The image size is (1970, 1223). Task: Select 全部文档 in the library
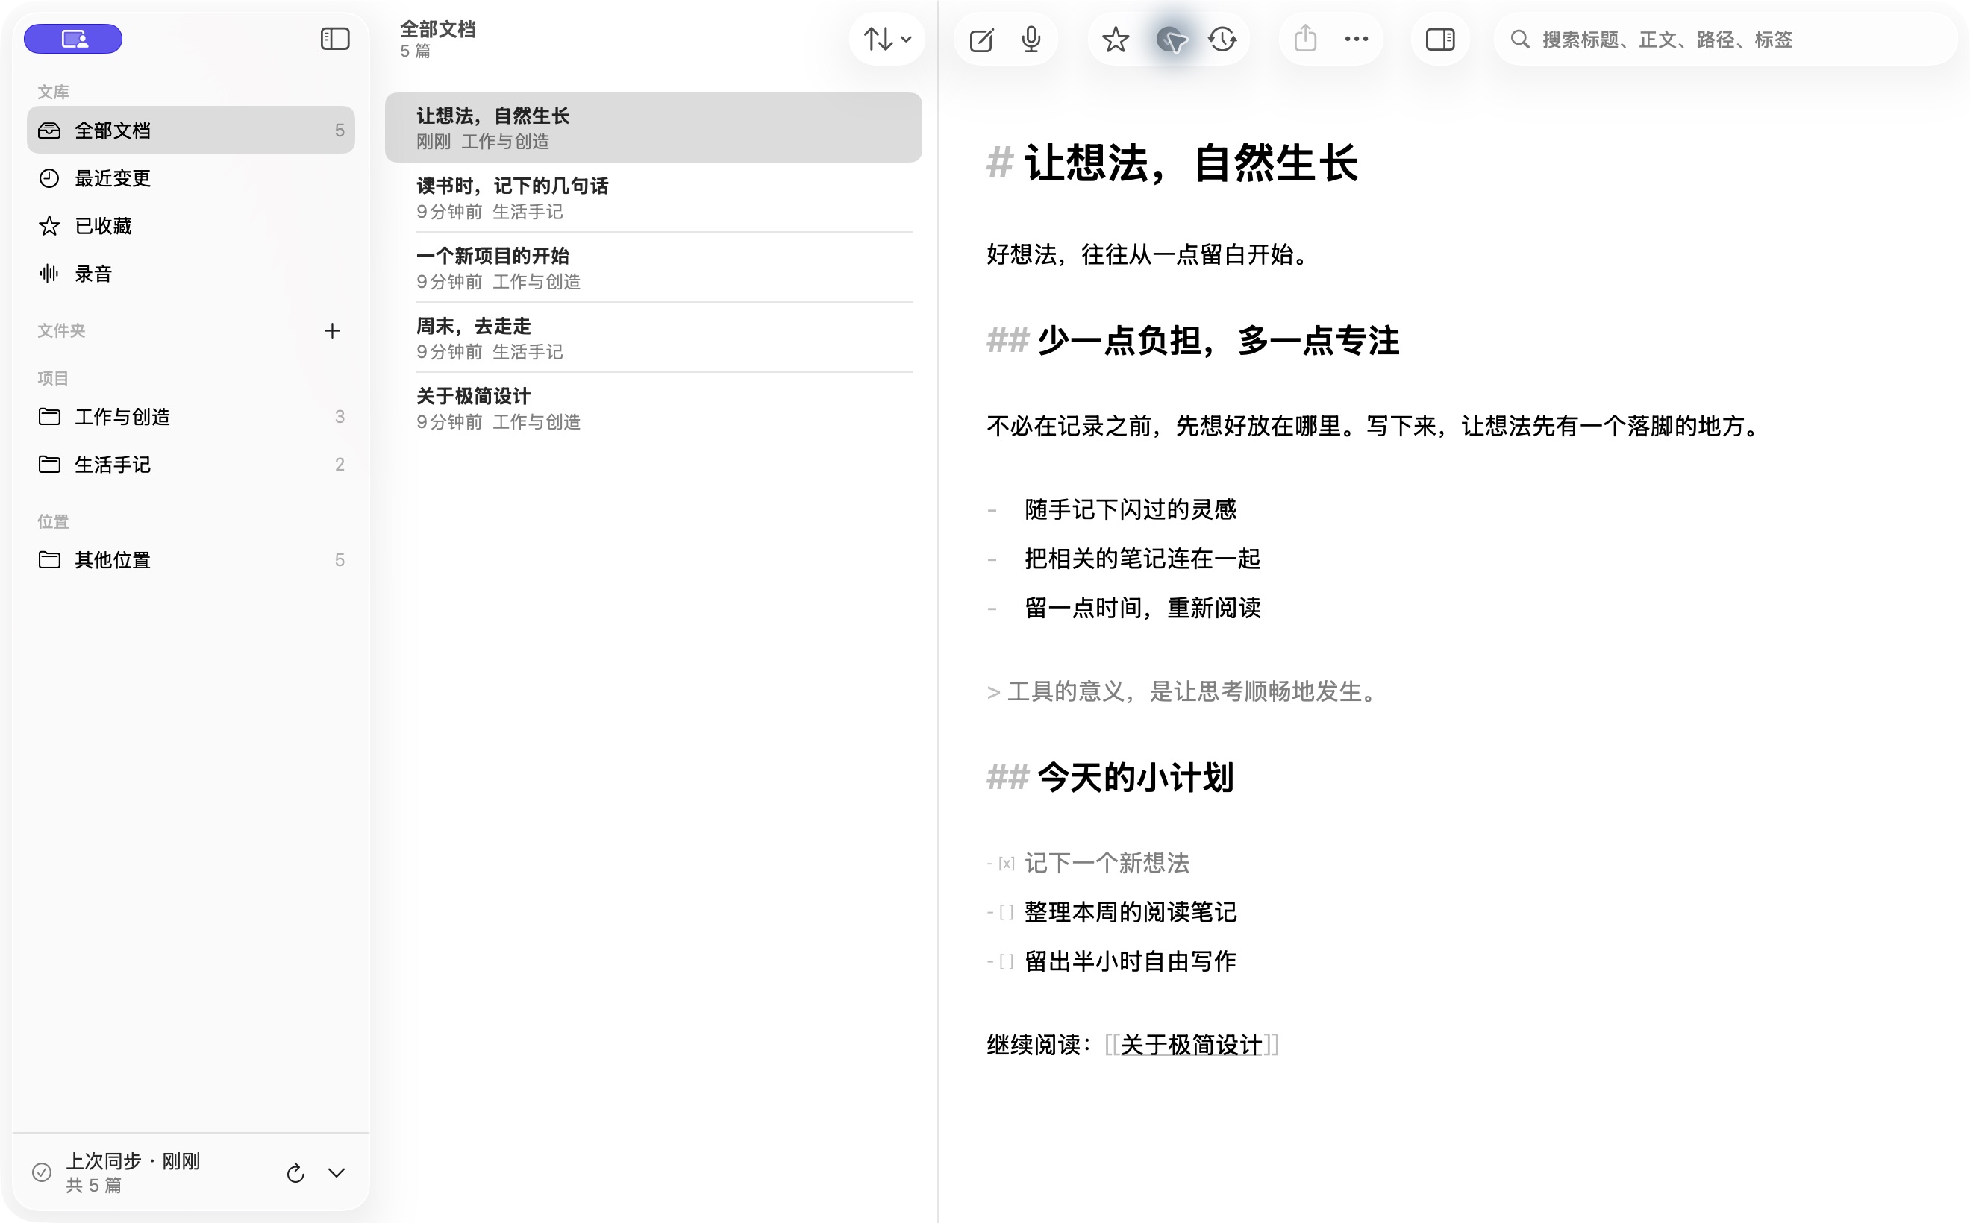pyautogui.click(x=191, y=131)
